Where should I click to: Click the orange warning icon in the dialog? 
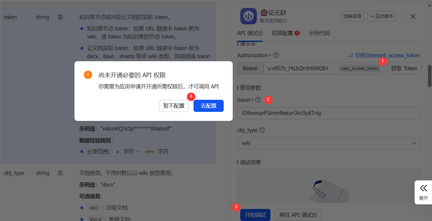click(x=88, y=75)
